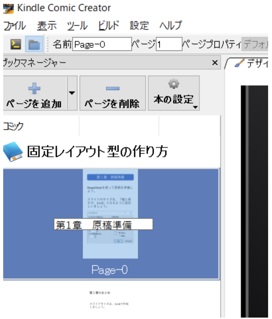Image resolution: width=272 pixels, height=319 pixels.
Task: Click the minus delete-page icon
Action: [113, 88]
